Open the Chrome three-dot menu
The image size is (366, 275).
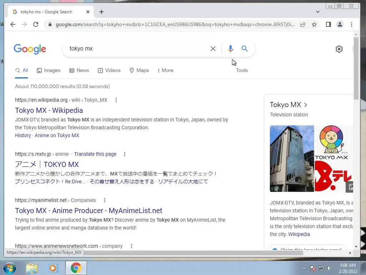pyautogui.click(x=351, y=24)
